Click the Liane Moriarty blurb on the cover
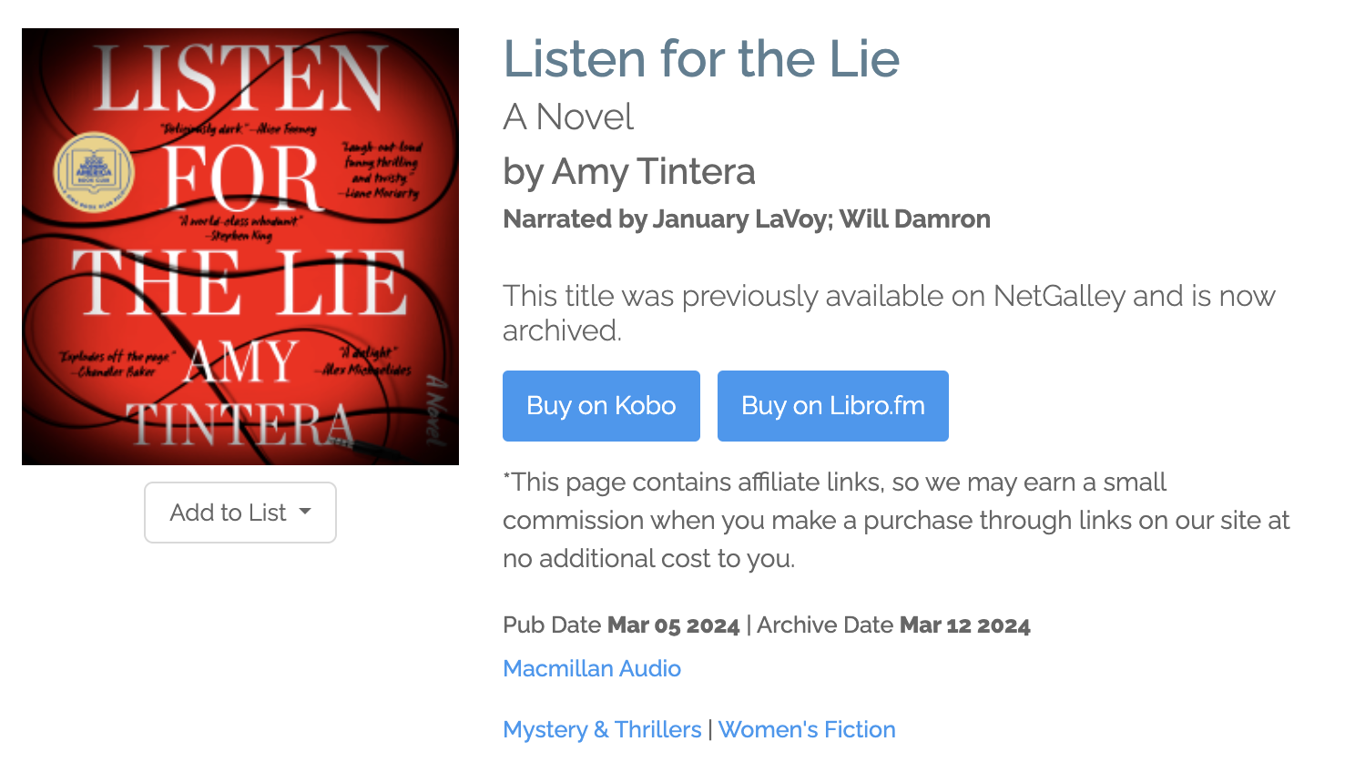This screenshot has width=1355, height=772. pyautogui.click(x=381, y=170)
